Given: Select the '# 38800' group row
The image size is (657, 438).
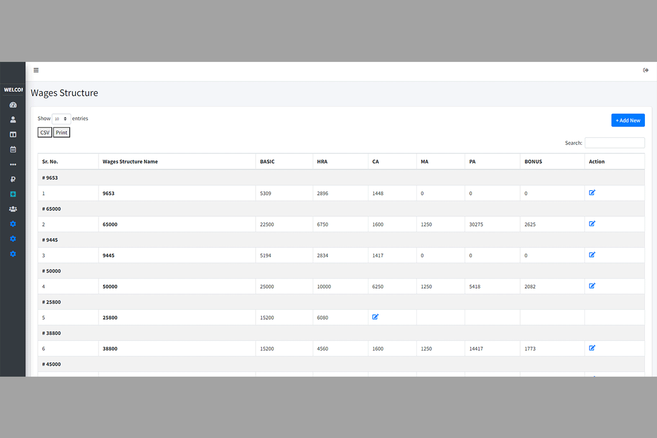Looking at the screenshot, I should click(341, 333).
